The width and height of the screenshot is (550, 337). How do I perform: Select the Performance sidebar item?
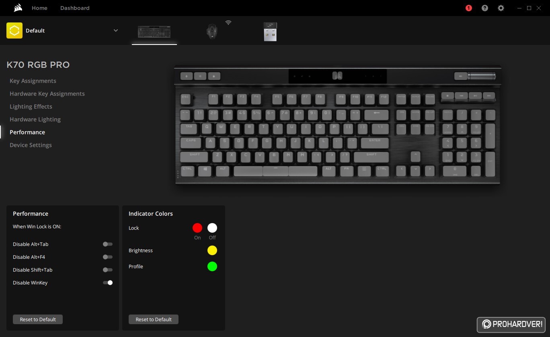click(27, 132)
